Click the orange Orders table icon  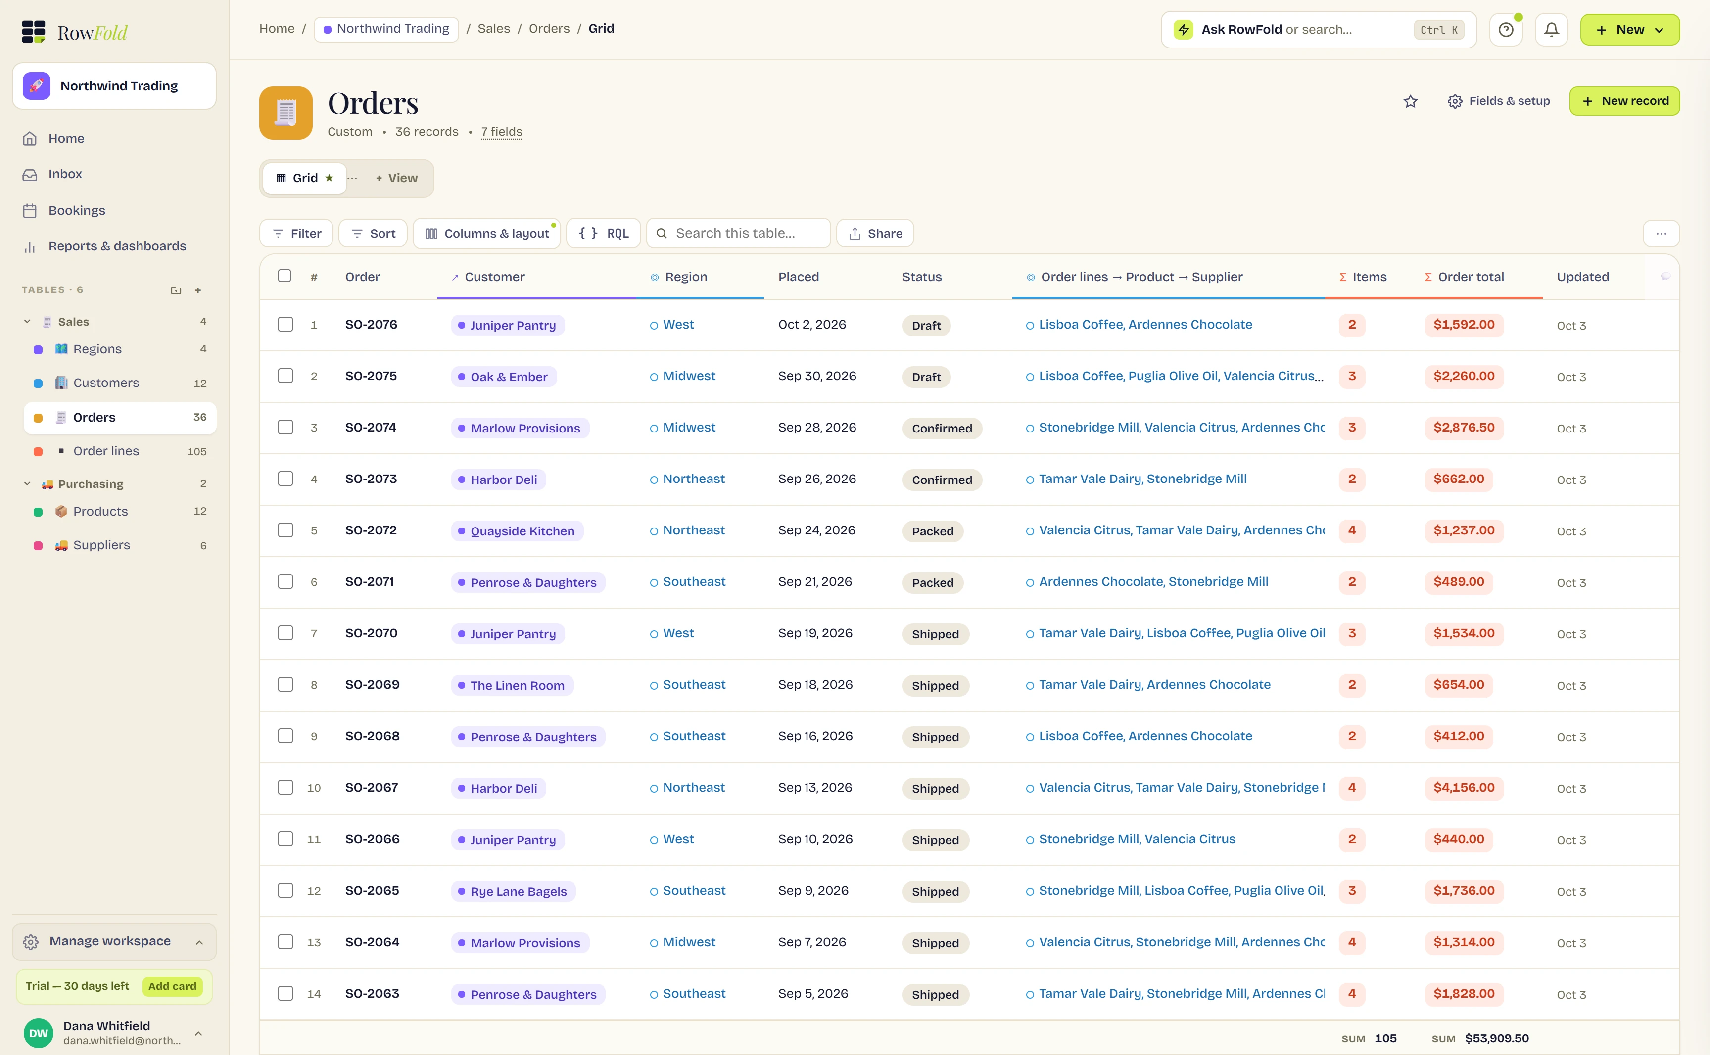click(x=285, y=112)
